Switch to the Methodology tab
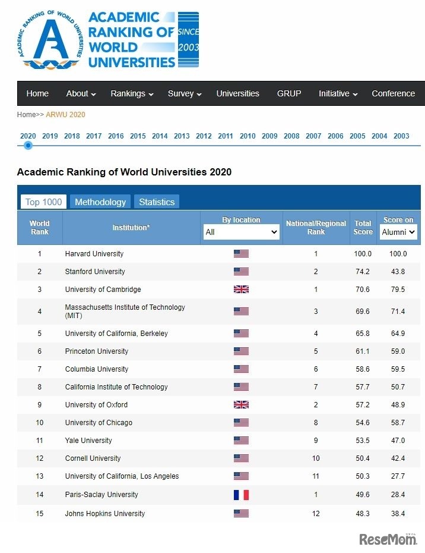Screen dimensions: 425x553 (x=100, y=202)
